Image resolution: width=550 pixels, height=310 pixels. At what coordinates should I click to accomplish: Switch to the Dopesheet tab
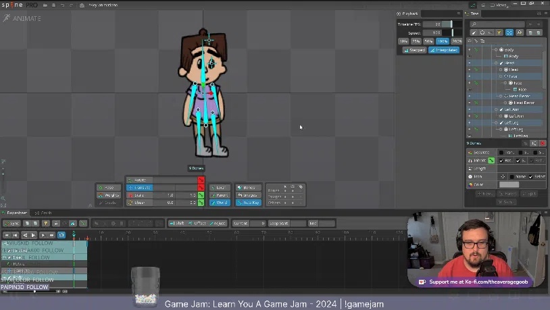17,213
